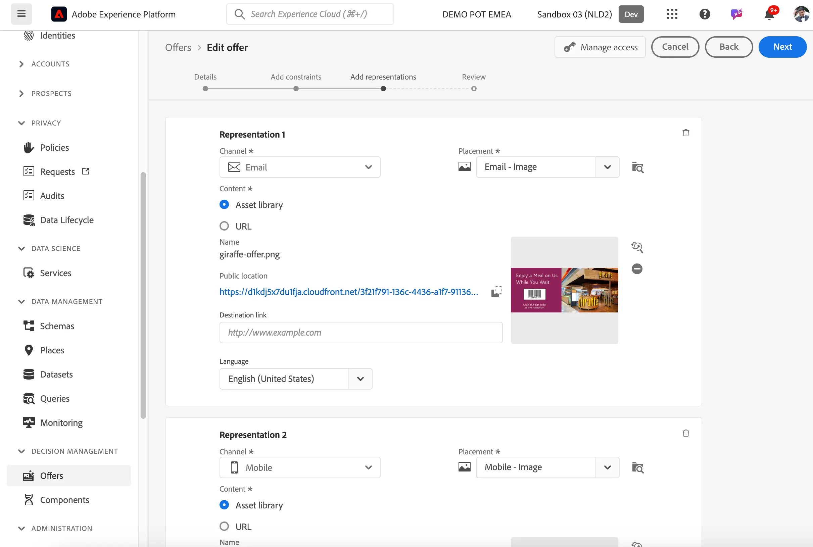Click the Next button
Screen dimensions: 813x547
782,47
